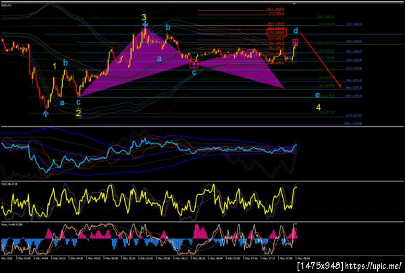Image resolution: width=405 pixels, height=273 pixels.
Task: Select the blue 'd' wave label
Action: (296, 31)
